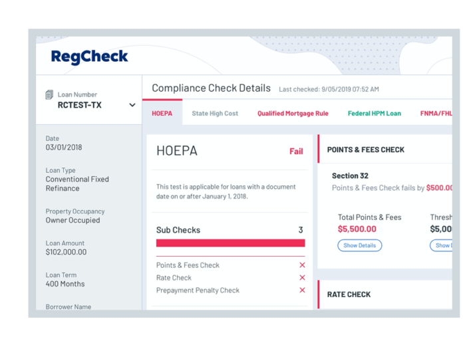Image resolution: width=463 pixels, height=347 pixels.
Task: Click the loan document icon
Action: tap(49, 94)
